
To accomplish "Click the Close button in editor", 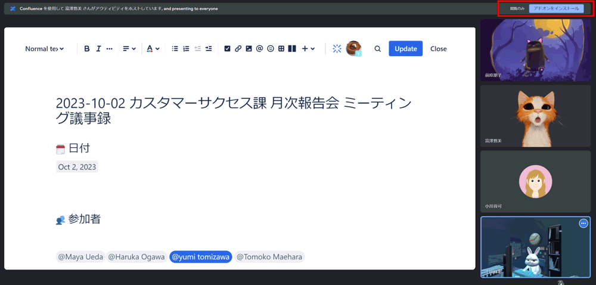I will click(438, 49).
